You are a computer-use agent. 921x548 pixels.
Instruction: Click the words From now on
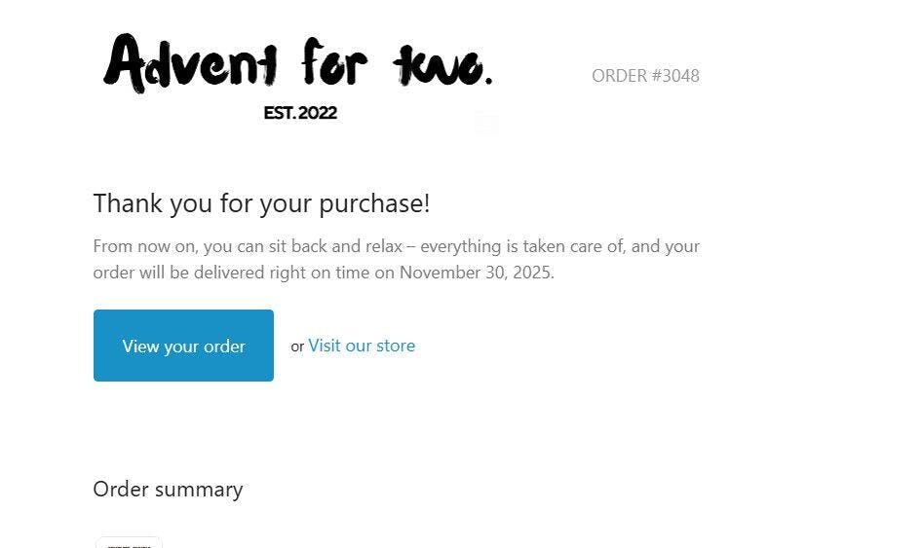(145, 246)
